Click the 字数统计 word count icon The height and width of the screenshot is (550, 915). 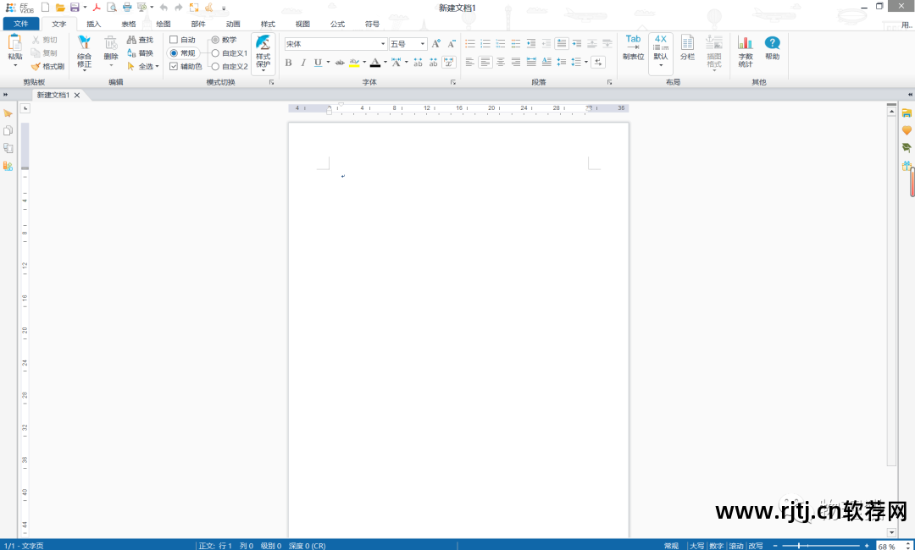tap(745, 51)
